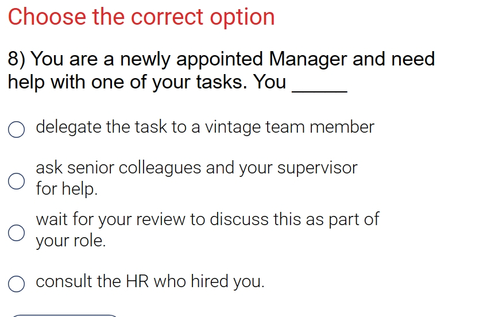
Task: Pick the 'wait for your review' radio button
Action: coord(17,233)
